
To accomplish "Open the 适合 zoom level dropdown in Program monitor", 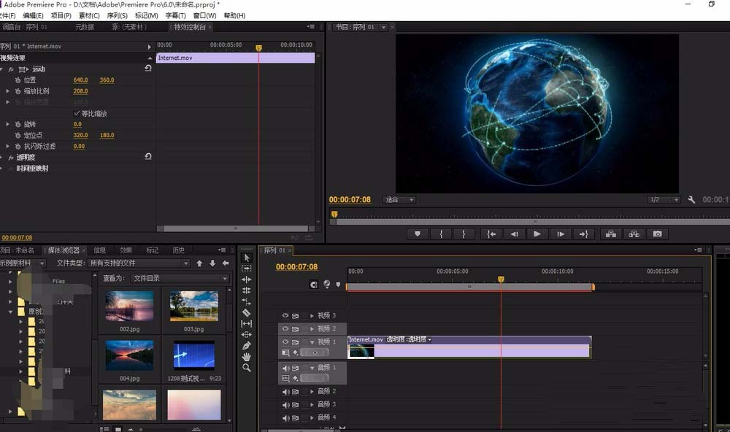I will pos(400,199).
